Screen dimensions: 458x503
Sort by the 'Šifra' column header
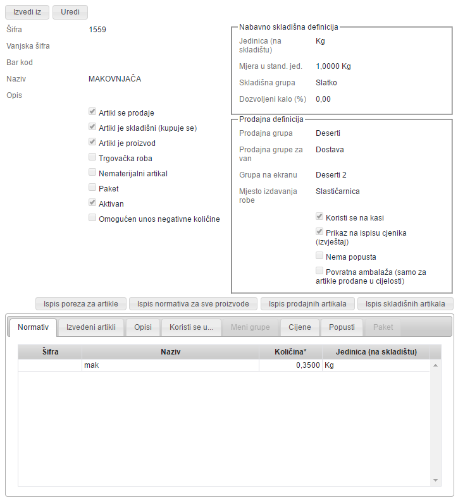click(x=50, y=352)
